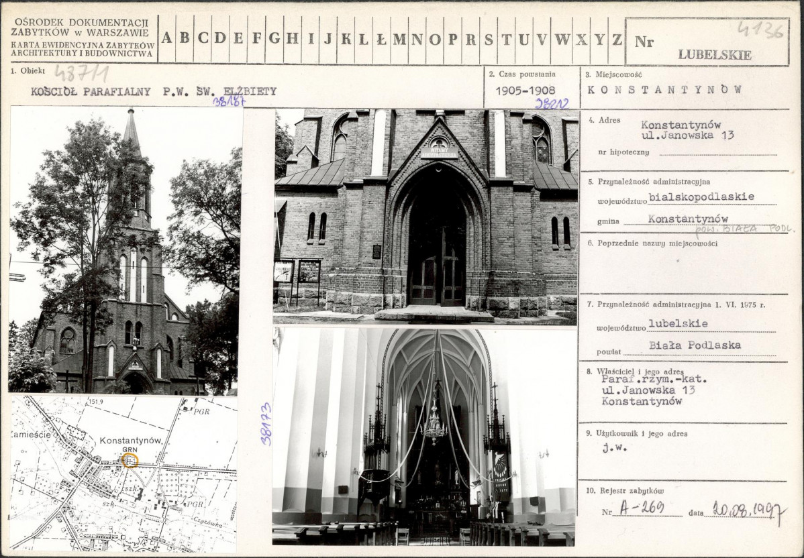The width and height of the screenshot is (804, 558).
Task: Open the Gothic entrance portal photo
Action: (427, 217)
